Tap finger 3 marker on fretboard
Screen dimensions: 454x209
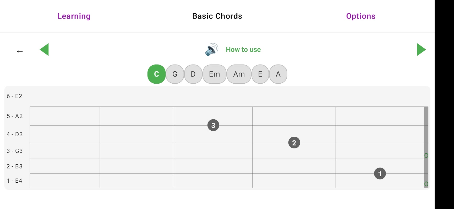click(213, 125)
